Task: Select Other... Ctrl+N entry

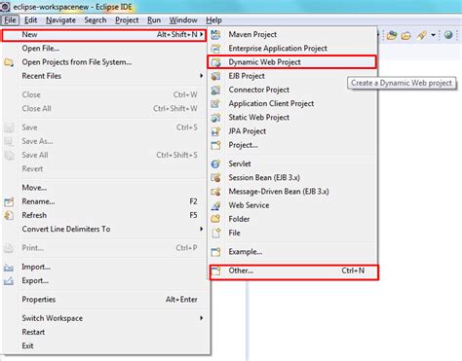Action: tap(293, 271)
